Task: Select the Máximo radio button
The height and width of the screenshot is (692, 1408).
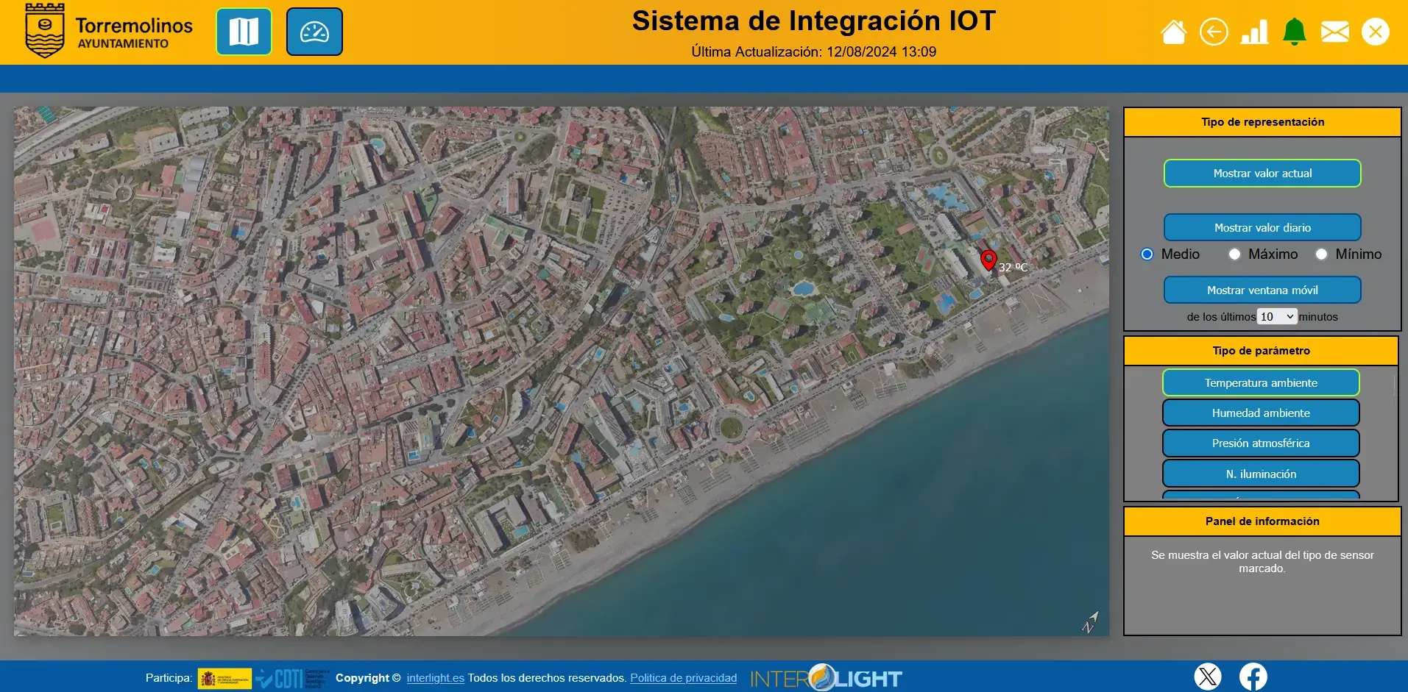Action: coord(1235,254)
